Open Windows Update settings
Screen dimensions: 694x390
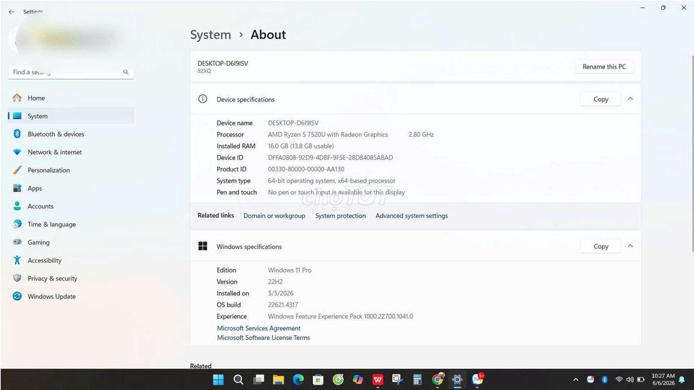[70, 296]
